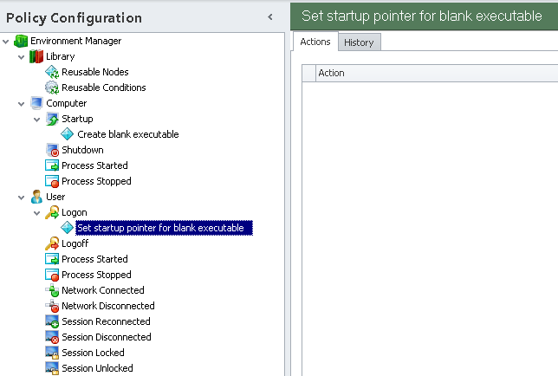Image resolution: width=558 pixels, height=376 pixels.
Task: Click the Logoff trigger icon
Action: tap(52, 243)
